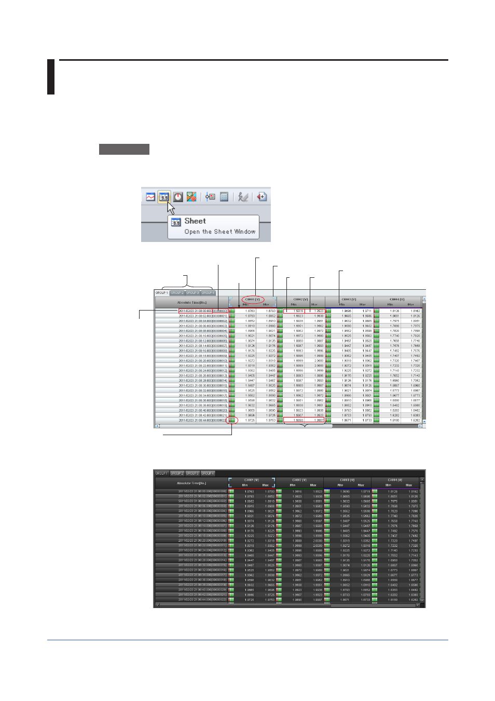Screen dimensions: 495x701
Task: Click CH002 [V] header in dark sheet
Action: (299, 480)
